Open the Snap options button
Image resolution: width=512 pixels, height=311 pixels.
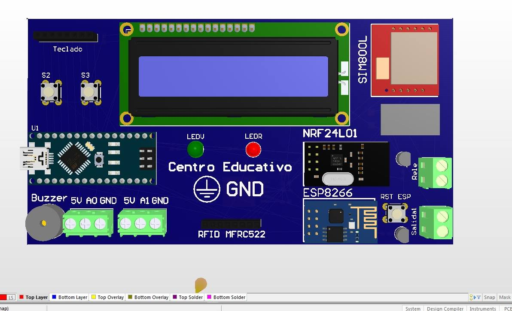coord(489,297)
